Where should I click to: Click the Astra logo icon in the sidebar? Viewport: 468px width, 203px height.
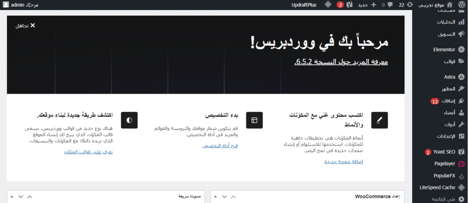coord(462,77)
